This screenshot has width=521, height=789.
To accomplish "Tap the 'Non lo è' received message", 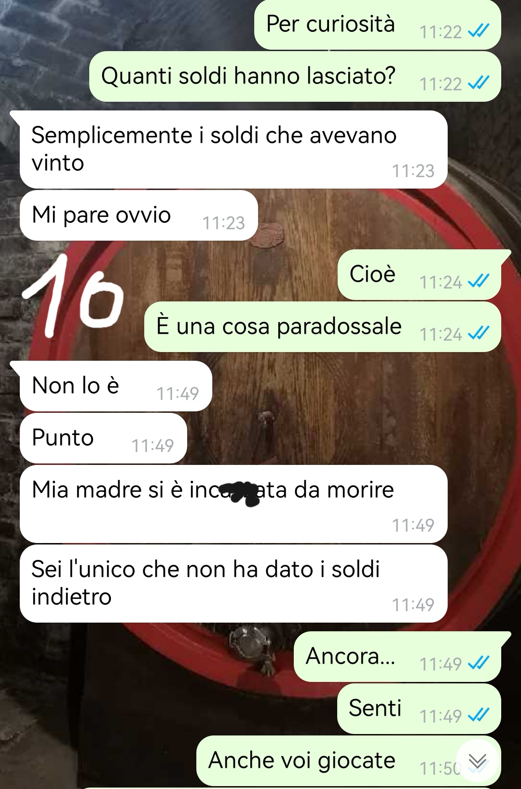I will tap(116, 386).
